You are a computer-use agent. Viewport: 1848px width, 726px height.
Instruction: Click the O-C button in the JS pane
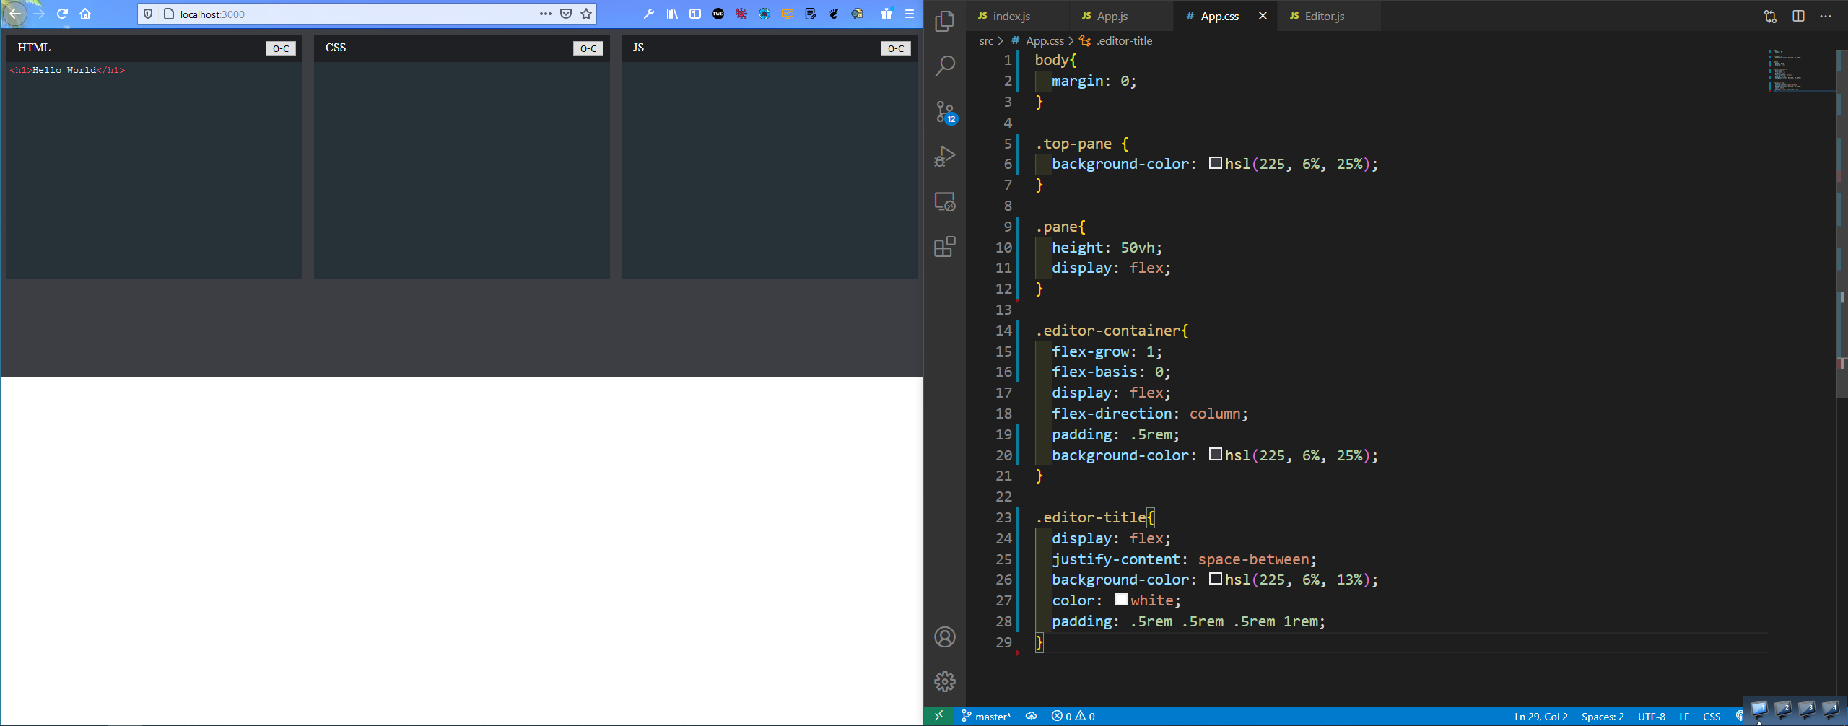pyautogui.click(x=896, y=48)
